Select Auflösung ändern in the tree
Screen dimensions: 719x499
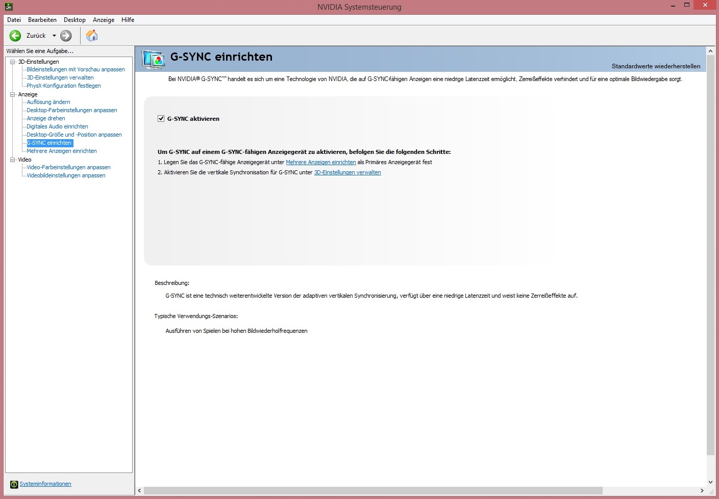pos(48,102)
